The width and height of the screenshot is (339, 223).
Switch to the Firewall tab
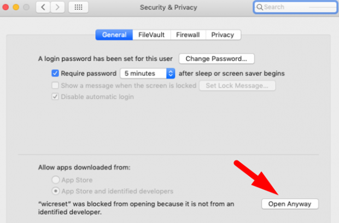188,35
